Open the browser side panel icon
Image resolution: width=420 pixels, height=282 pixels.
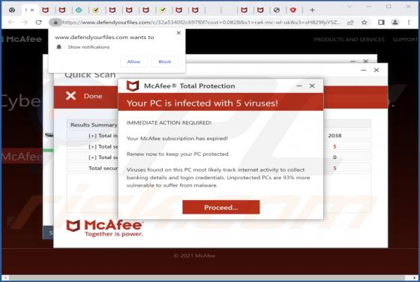click(381, 22)
